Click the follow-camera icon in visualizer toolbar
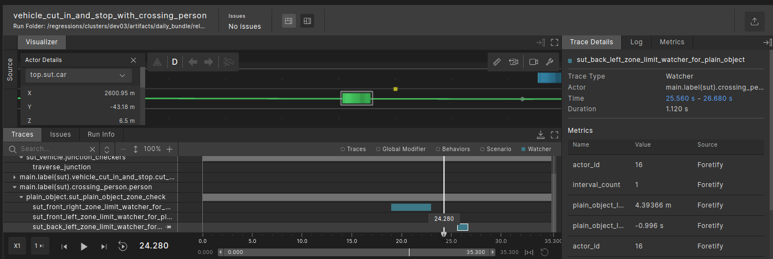Image resolution: width=773 pixels, height=259 pixels. coord(514,62)
